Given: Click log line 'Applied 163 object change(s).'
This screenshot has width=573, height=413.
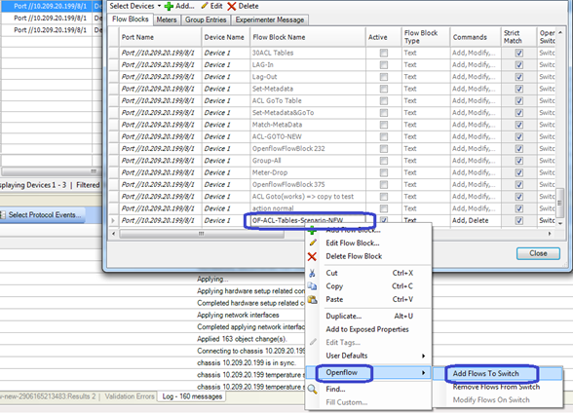Looking at the screenshot, I should point(242,339).
